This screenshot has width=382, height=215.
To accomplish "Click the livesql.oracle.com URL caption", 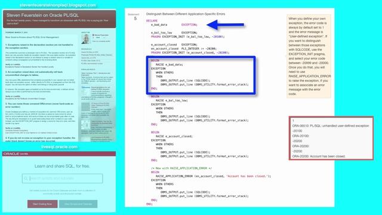I will [59, 147].
